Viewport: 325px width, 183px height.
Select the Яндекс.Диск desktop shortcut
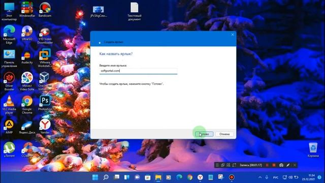27,127
